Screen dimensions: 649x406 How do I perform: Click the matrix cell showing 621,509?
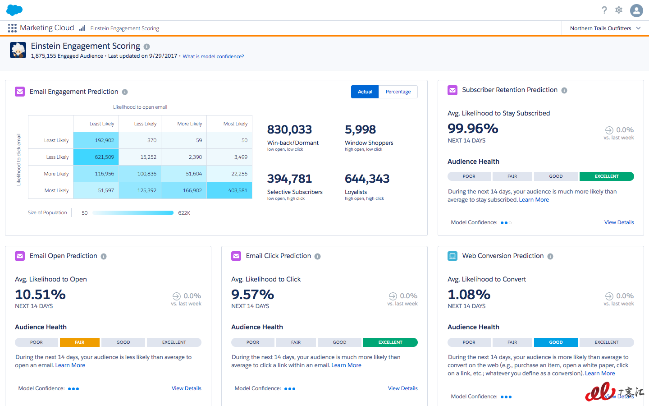[96, 157]
